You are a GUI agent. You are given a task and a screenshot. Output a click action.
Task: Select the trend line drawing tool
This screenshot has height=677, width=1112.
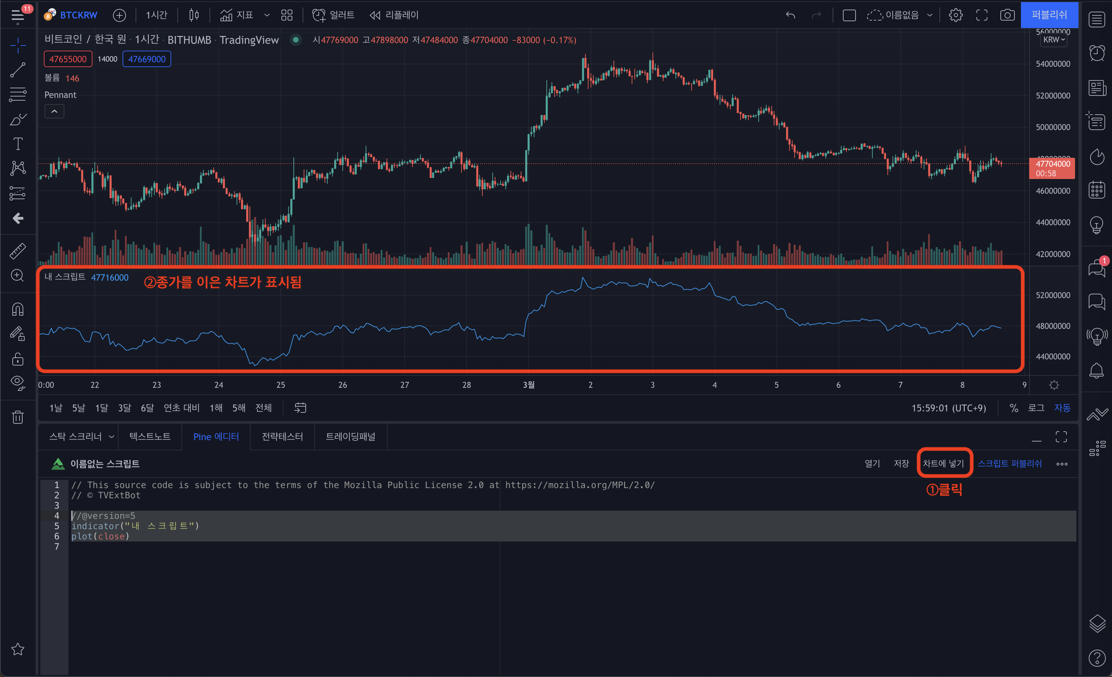pyautogui.click(x=17, y=70)
